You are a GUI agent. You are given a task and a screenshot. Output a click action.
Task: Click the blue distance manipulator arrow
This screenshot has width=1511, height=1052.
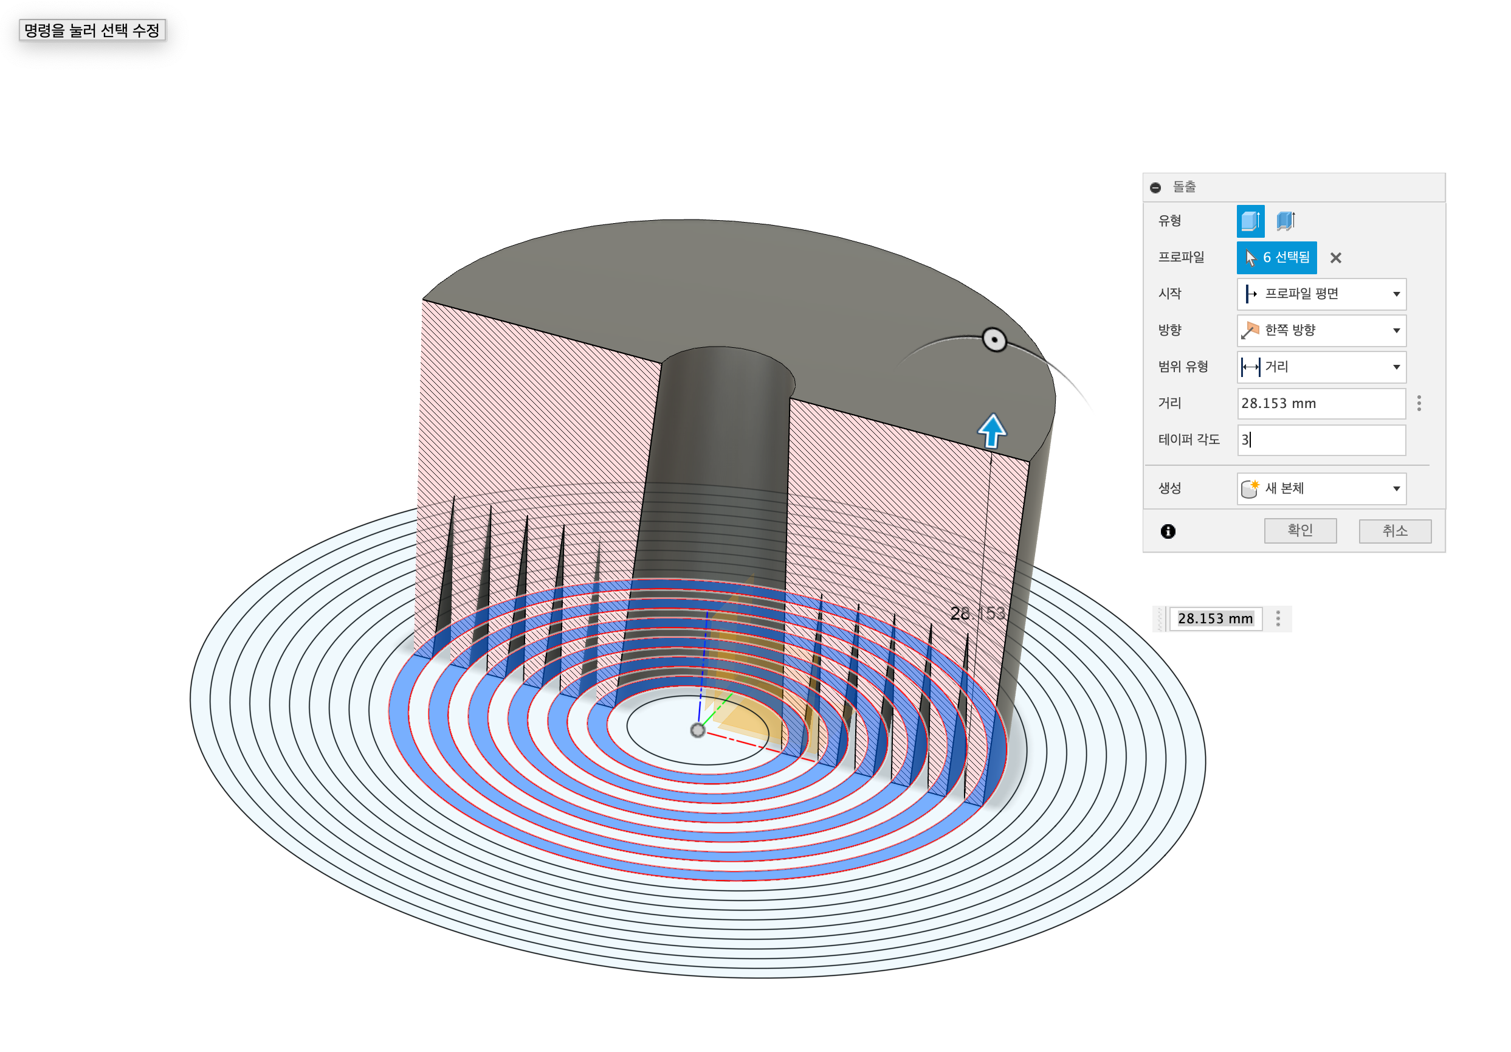[x=991, y=431]
